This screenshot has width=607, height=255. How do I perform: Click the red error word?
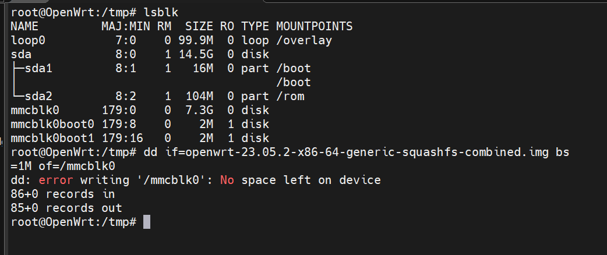click(x=56, y=180)
